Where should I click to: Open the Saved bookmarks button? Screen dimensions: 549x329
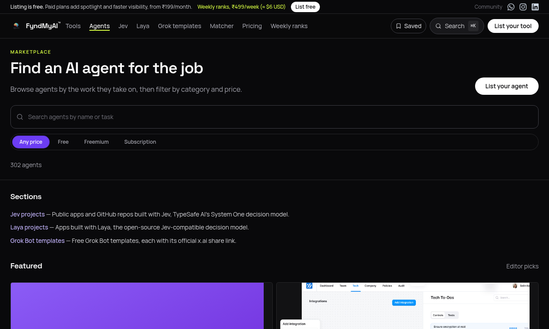[409, 26]
